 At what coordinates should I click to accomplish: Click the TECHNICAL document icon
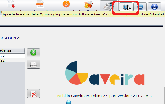click(x=40, y=4)
